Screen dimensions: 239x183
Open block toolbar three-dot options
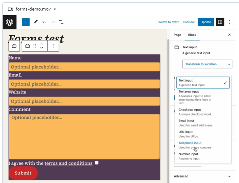53,46
